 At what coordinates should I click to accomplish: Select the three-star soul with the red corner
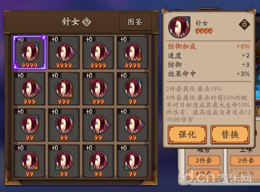point(98,88)
